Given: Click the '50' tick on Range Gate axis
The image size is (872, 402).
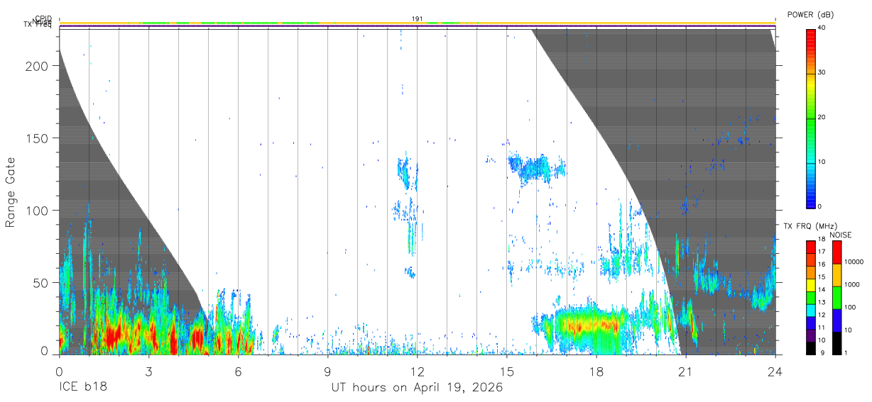Looking at the screenshot, I should [42, 283].
